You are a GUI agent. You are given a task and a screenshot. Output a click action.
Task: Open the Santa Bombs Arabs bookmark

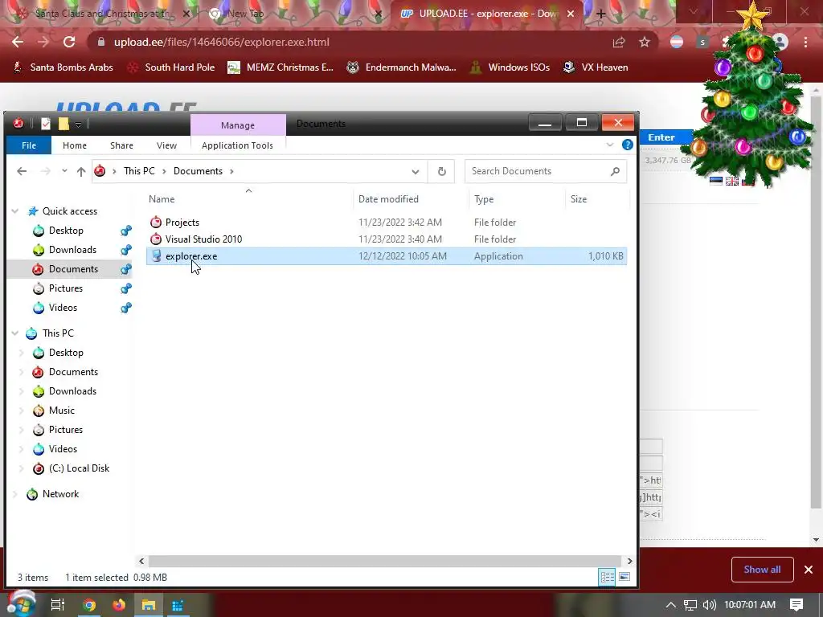(x=63, y=67)
